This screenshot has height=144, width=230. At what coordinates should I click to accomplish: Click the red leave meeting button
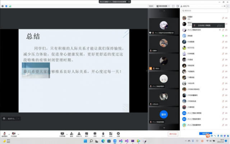(173, 134)
